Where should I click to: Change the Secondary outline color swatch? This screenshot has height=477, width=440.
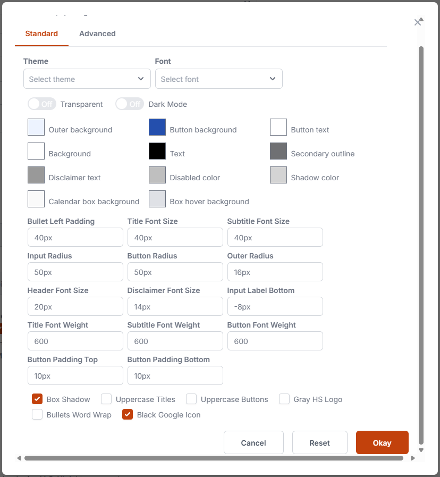pyautogui.click(x=278, y=152)
